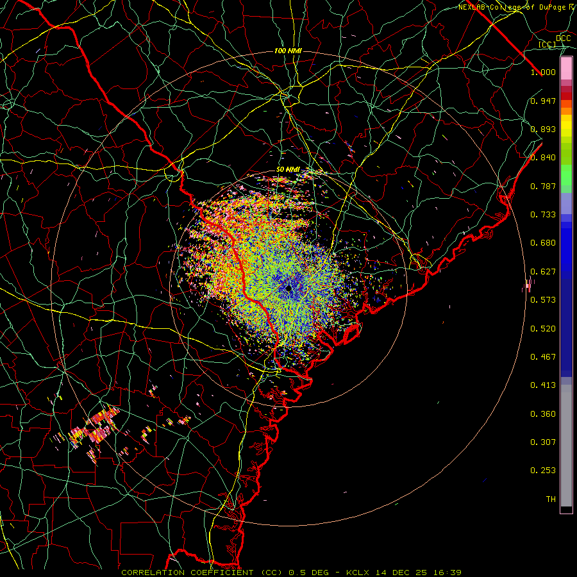
Task: Click the KCLX station identifier
Action: [x=357, y=573]
